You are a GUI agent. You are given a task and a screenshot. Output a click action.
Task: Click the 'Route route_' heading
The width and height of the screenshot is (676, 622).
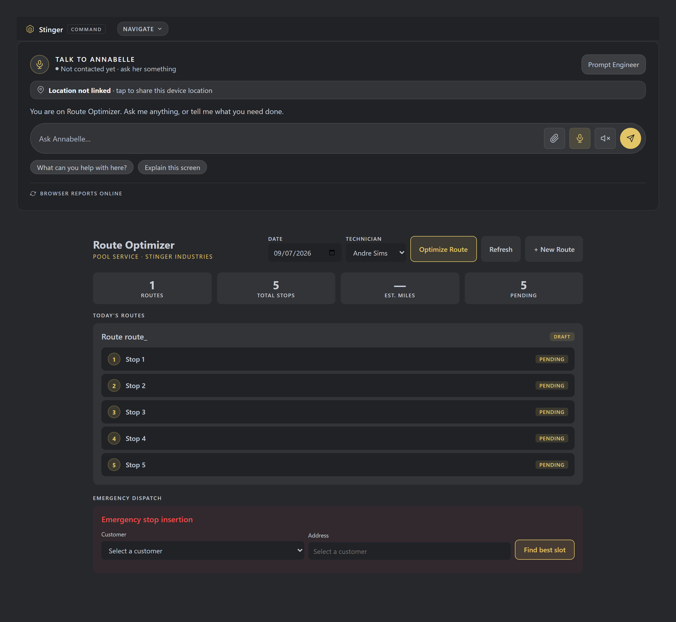click(124, 337)
